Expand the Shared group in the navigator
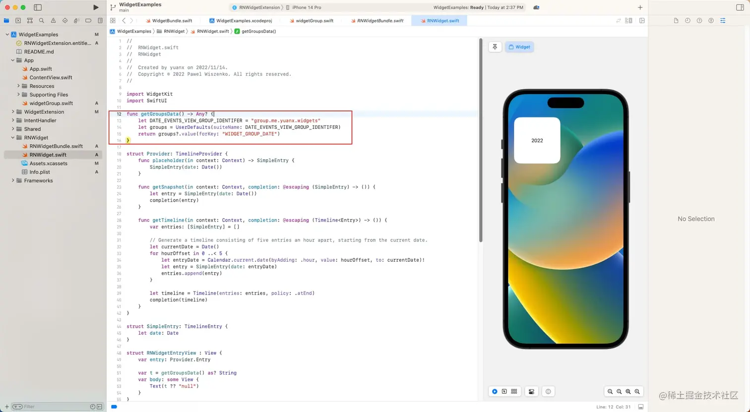Screen dimensions: 750x412 13,129
